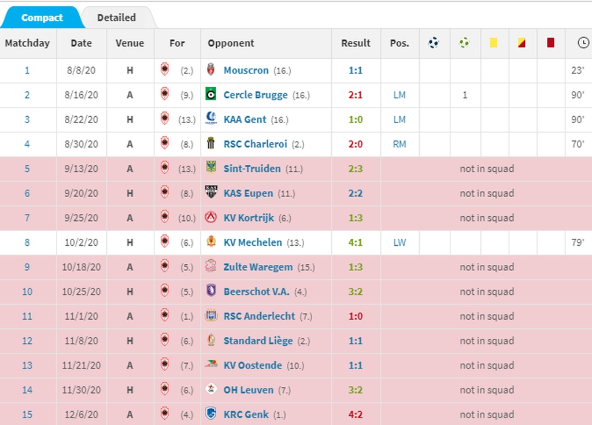Open the 2:0 result against RSC Charleroi

[x=356, y=144]
